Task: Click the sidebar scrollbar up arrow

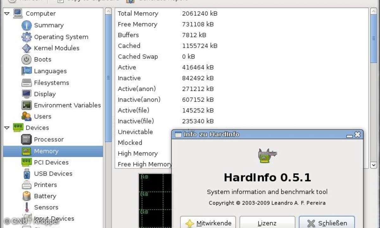Action: coord(108,11)
